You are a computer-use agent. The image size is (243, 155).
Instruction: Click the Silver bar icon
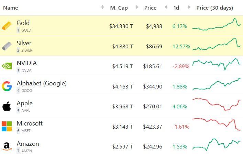point(7,46)
